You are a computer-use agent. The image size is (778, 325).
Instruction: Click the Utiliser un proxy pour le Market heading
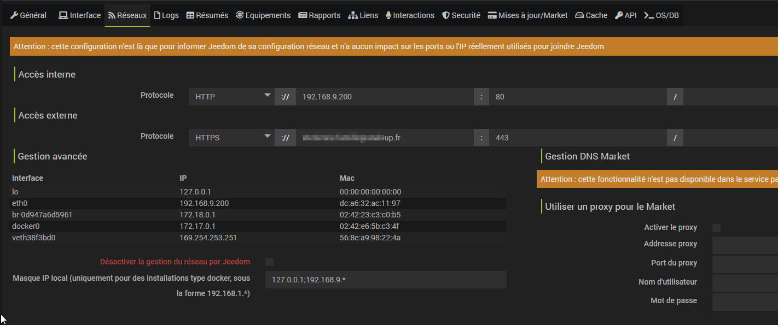611,206
